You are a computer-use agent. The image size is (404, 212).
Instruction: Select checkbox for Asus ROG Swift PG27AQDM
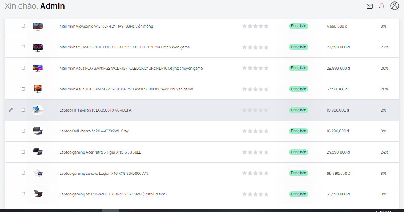(23, 68)
